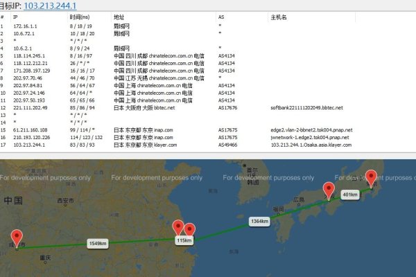Screen dimensions: 416x277
Task: Click the 1364km distance label
Action: pyautogui.click(x=259, y=222)
